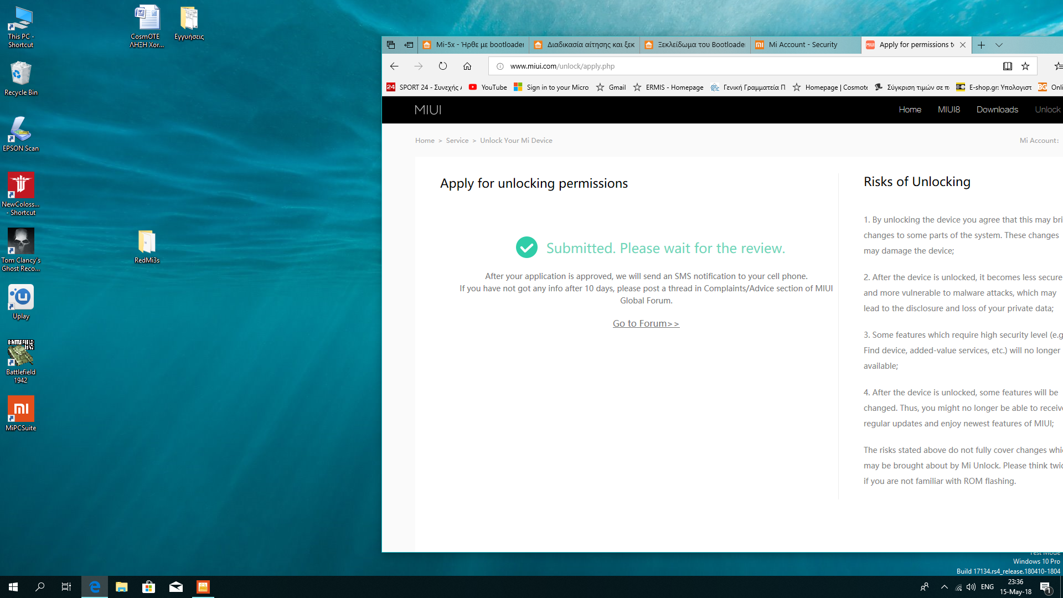1063x598 pixels.
Task: Click the browser Refresh icon
Action: pyautogui.click(x=443, y=66)
